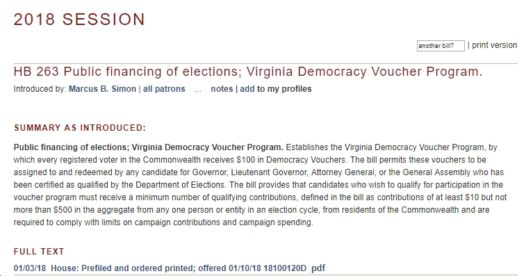Select the FULL TEXT section heading
Image resolution: width=526 pixels, height=276 pixels.
pos(39,252)
